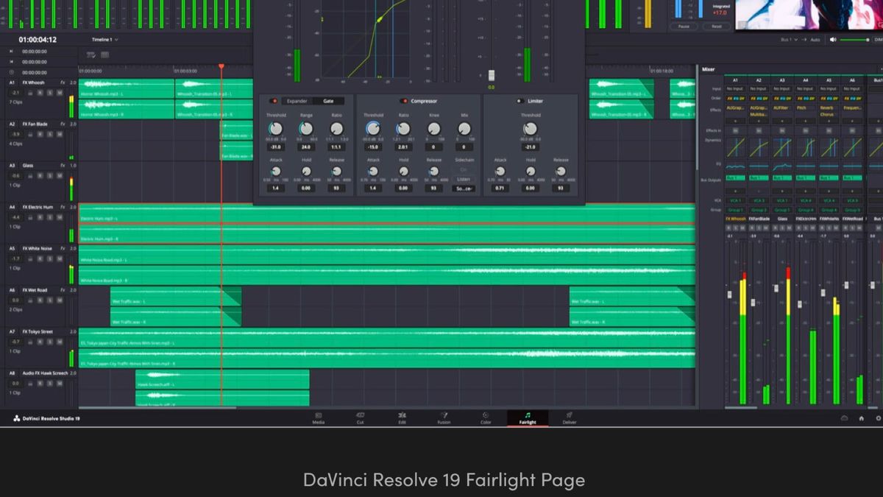
Task: Click the Gate Threshold value field -31.0
Action: [276, 147]
